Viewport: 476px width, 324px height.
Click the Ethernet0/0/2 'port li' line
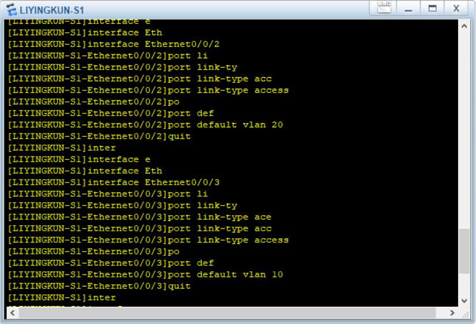[108, 56]
